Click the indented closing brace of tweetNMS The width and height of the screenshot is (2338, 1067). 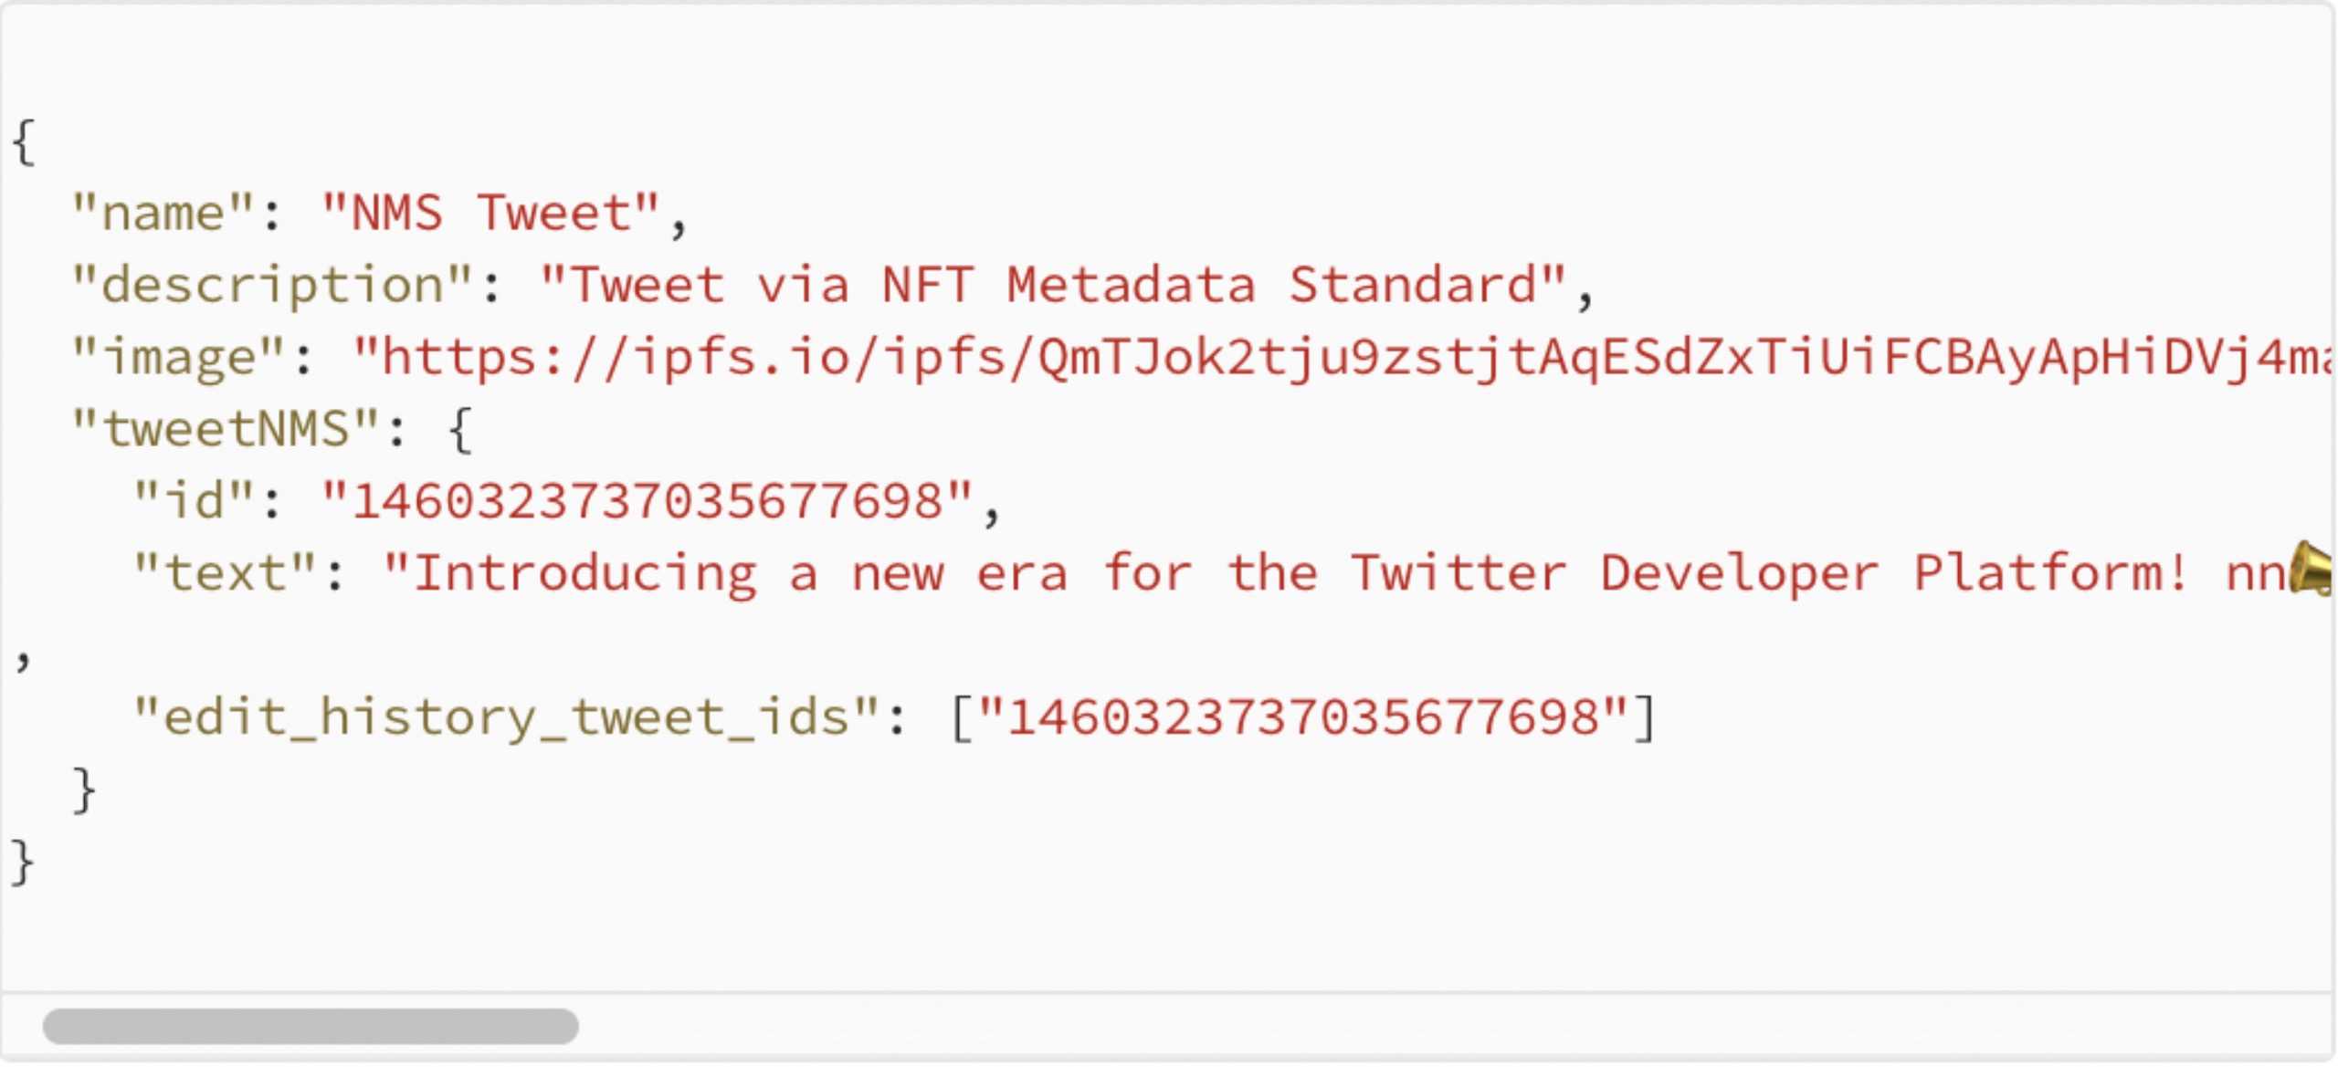click(84, 790)
